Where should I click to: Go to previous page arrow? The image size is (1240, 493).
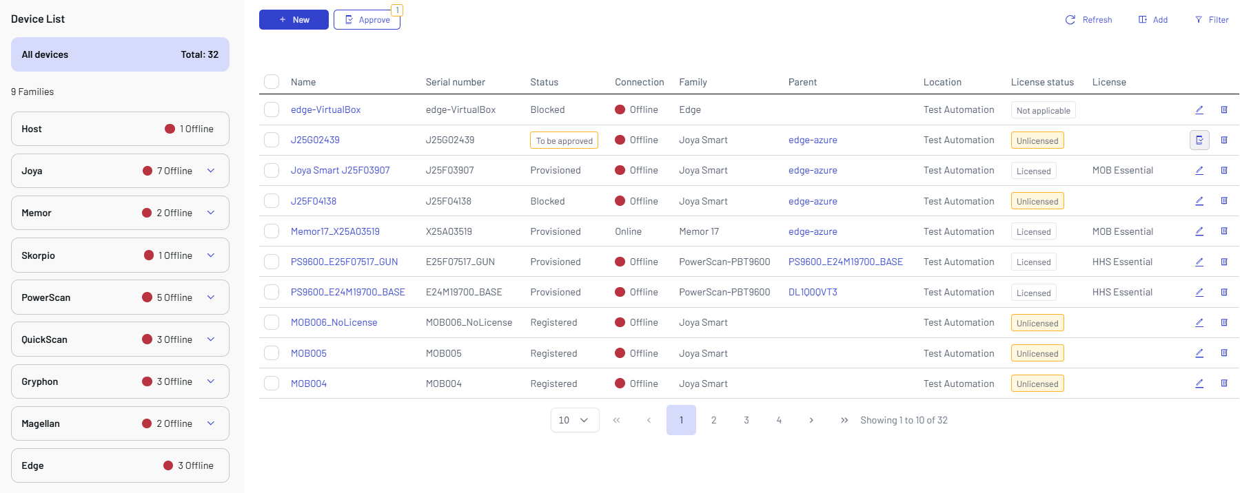pos(649,420)
